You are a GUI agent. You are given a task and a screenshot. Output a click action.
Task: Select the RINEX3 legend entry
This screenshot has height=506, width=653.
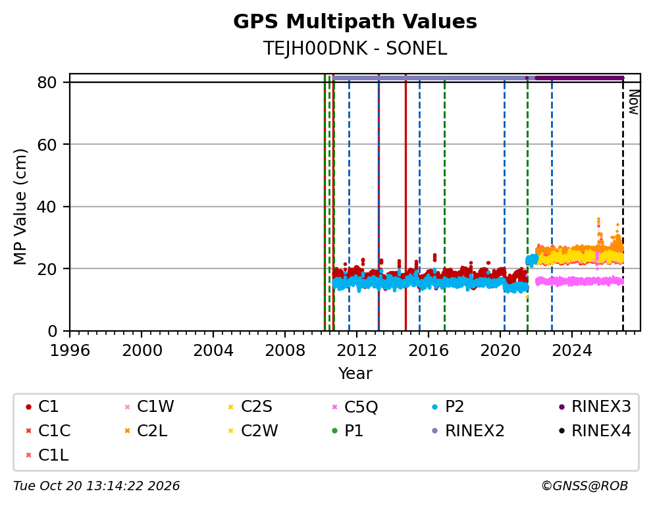click(x=595, y=407)
